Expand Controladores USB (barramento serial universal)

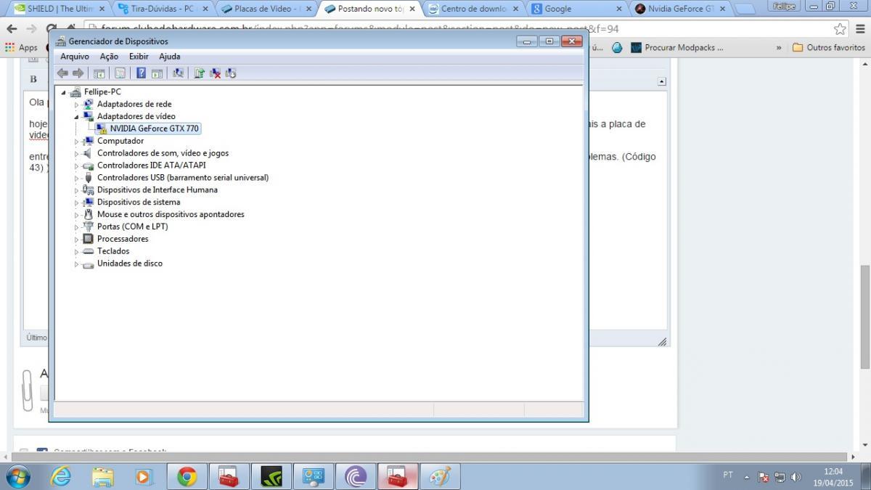pyautogui.click(x=76, y=178)
